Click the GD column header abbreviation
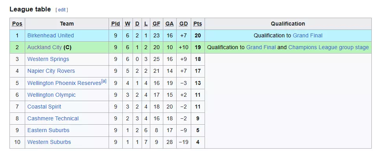The width and height of the screenshot is (382, 151). pyautogui.click(x=183, y=24)
